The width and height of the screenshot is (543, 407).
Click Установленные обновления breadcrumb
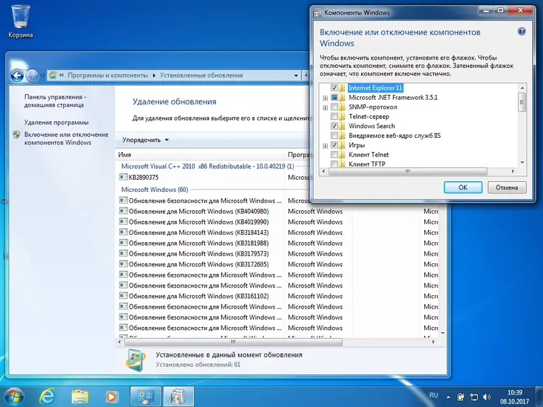click(x=201, y=75)
